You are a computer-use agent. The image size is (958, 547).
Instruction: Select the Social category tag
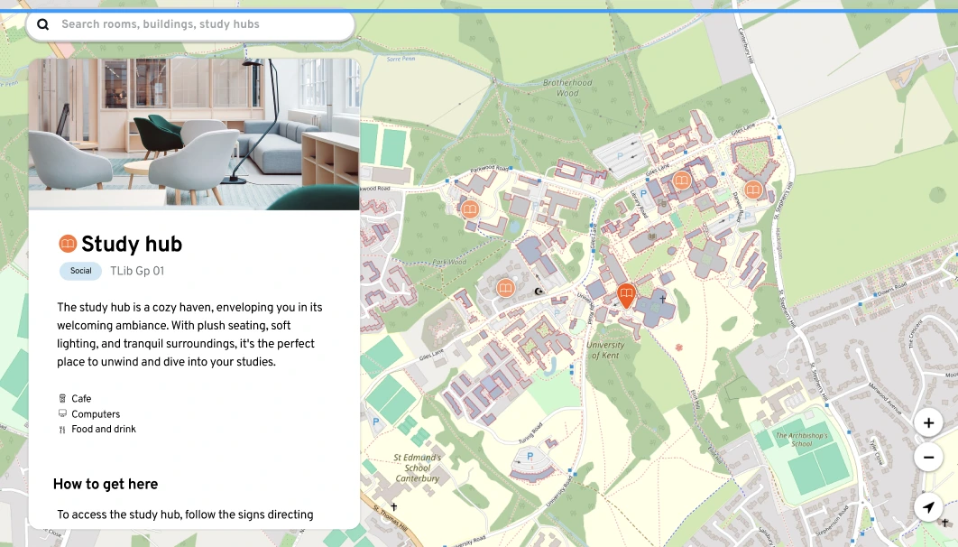pyautogui.click(x=81, y=271)
